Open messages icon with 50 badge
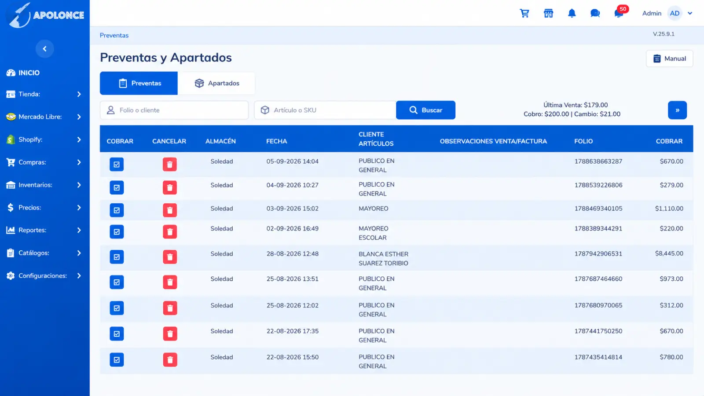 (619, 13)
